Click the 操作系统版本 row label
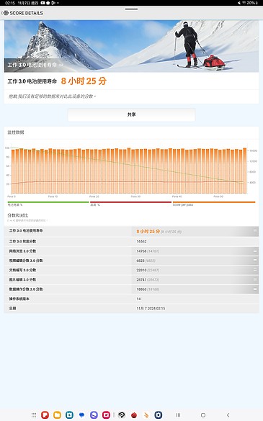The width and height of the screenshot is (263, 421). [x=19, y=299]
